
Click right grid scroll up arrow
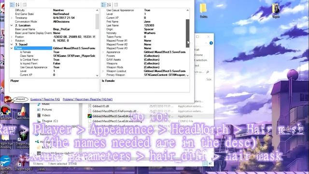187,10
